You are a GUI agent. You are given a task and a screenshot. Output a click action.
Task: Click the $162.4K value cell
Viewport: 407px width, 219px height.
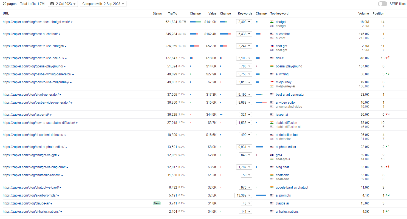pos(210,34)
